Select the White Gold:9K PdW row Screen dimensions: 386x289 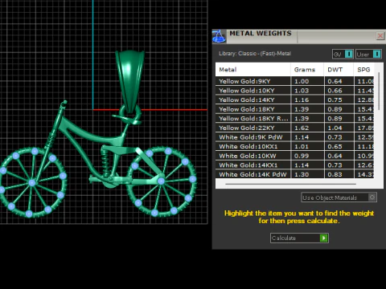294,137
